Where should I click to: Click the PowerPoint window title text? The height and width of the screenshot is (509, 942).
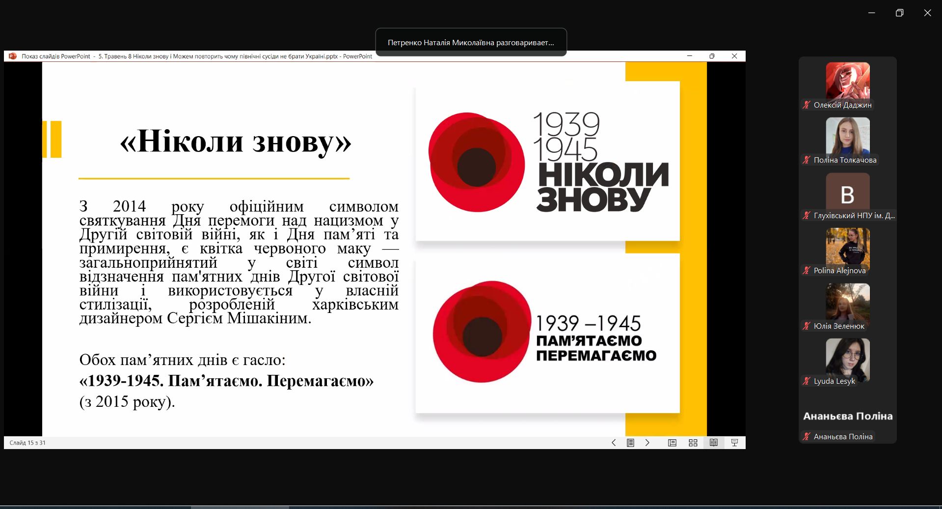(197, 56)
